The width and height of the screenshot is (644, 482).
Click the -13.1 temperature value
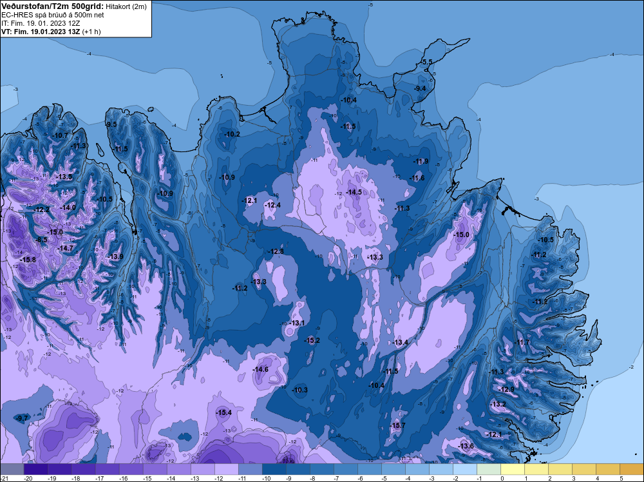point(297,323)
